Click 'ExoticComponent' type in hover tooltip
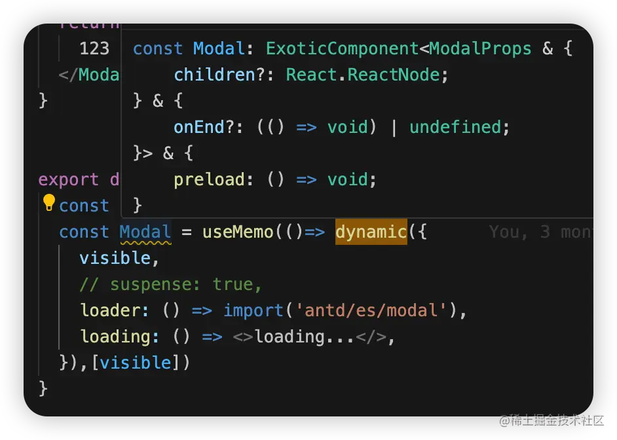Screen dimensions: 617x440 (x=343, y=48)
